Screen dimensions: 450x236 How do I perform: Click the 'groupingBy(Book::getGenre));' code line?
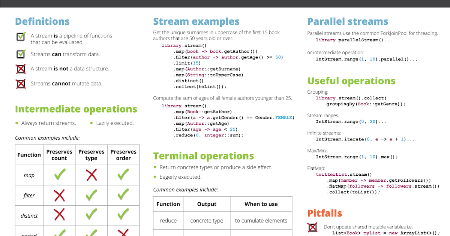click(366, 104)
